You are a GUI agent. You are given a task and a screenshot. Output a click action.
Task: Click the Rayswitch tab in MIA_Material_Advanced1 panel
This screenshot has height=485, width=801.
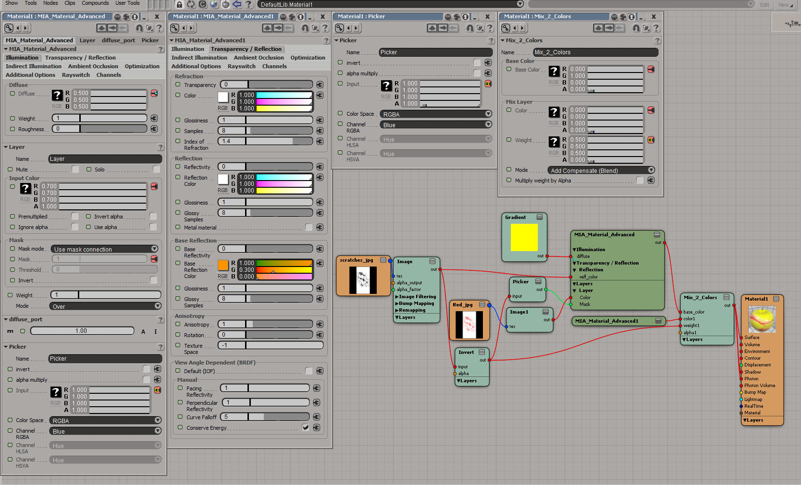tap(241, 66)
